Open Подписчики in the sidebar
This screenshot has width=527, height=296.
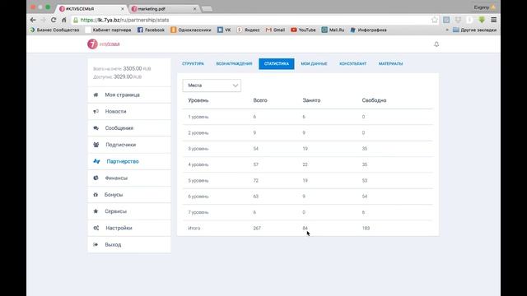click(129, 145)
